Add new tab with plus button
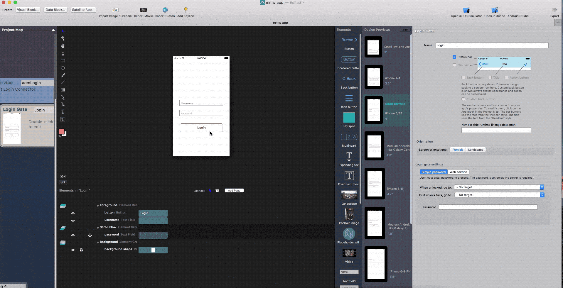Image resolution: width=563 pixels, height=288 pixels. pyautogui.click(x=558, y=23)
